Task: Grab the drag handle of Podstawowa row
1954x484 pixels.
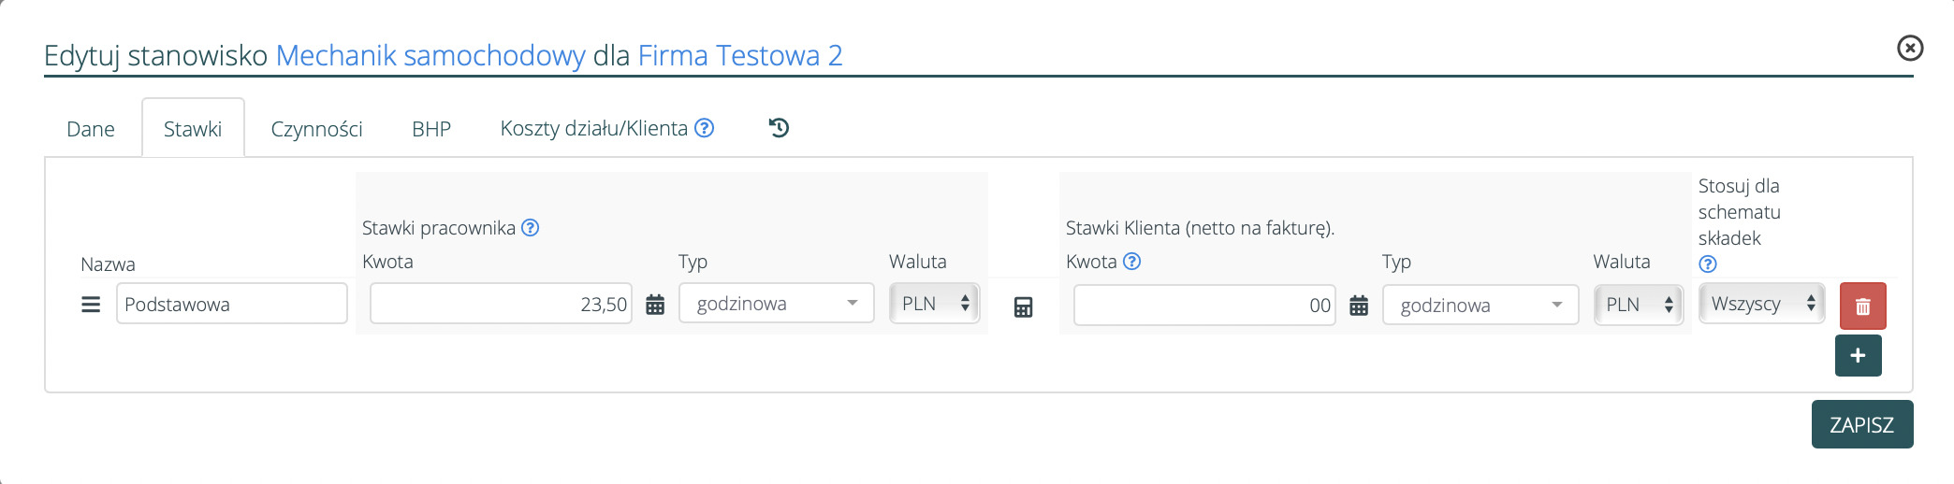Action: point(91,305)
